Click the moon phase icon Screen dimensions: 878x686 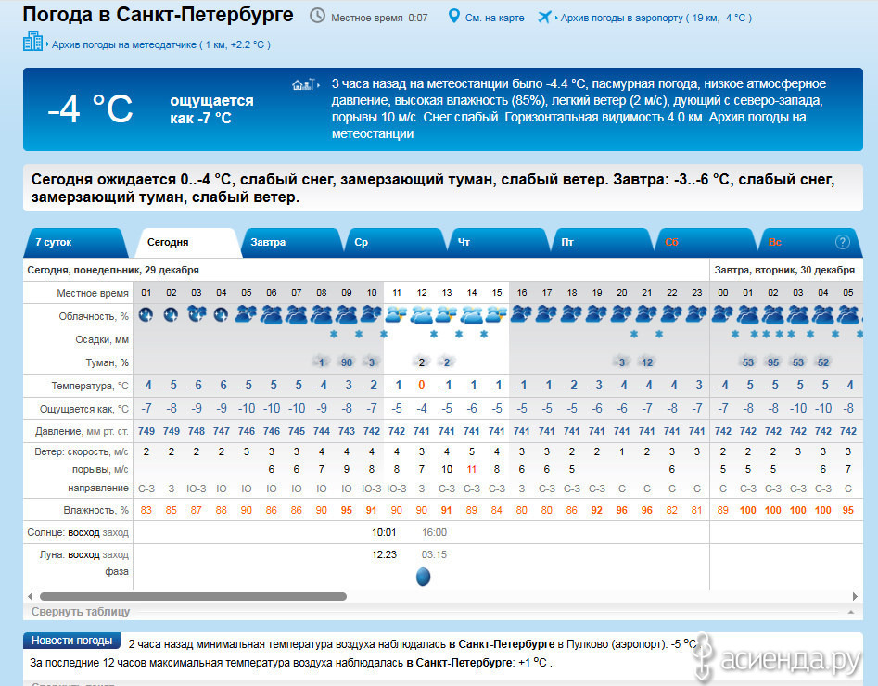423,577
